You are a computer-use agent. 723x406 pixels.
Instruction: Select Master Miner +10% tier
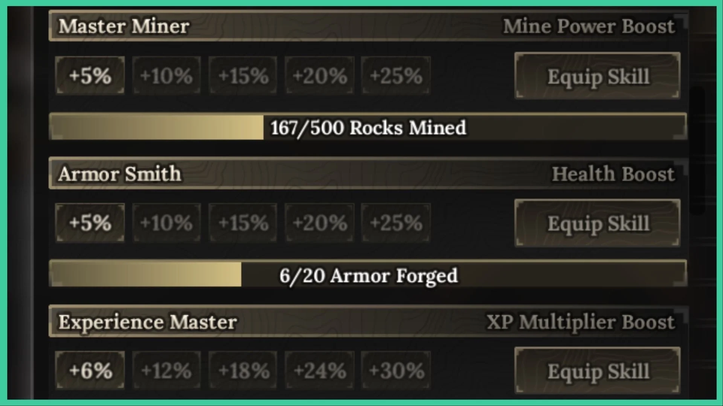166,75
